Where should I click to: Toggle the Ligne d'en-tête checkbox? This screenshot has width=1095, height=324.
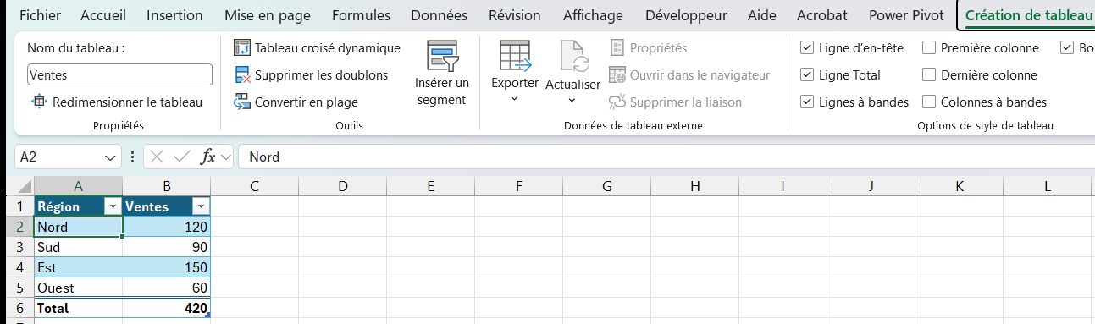tap(807, 48)
